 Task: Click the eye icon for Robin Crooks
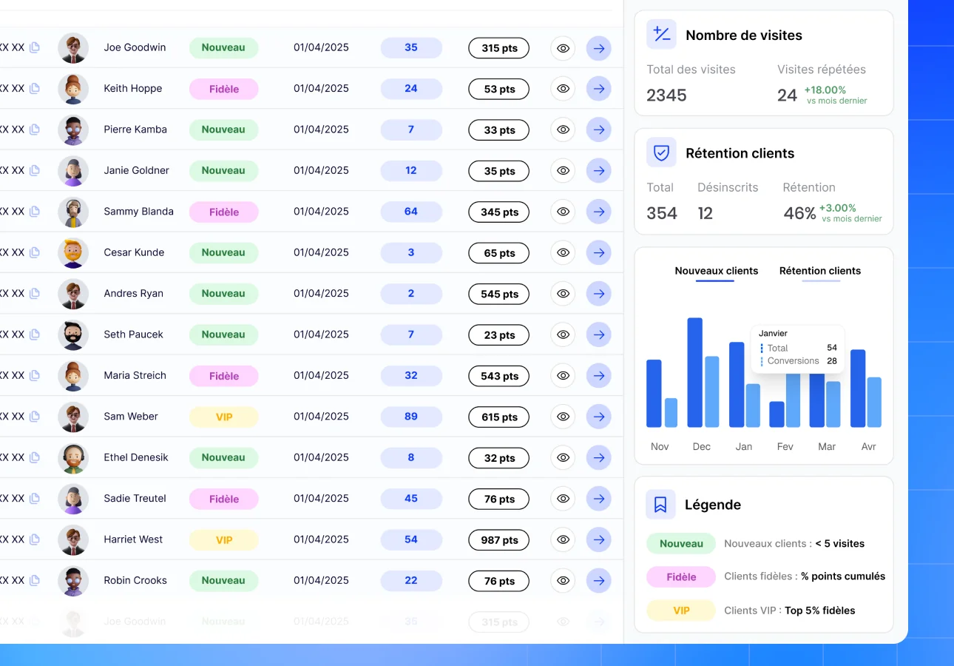tap(563, 581)
